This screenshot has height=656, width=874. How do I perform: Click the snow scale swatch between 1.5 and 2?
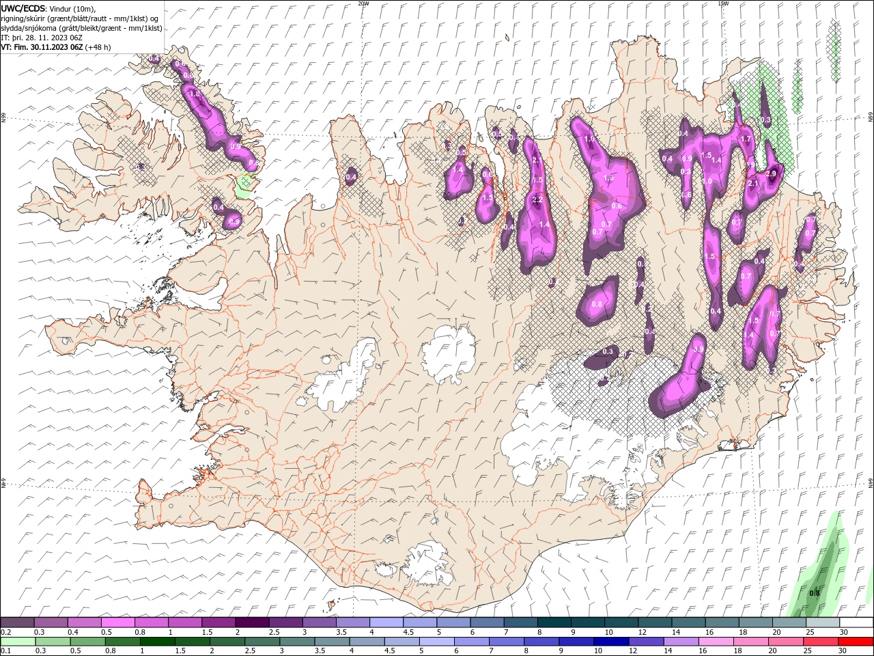click(218, 623)
